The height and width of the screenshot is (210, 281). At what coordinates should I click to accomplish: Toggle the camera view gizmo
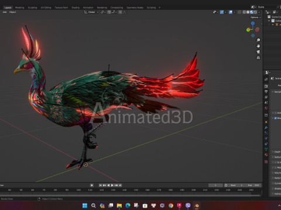tap(258, 52)
